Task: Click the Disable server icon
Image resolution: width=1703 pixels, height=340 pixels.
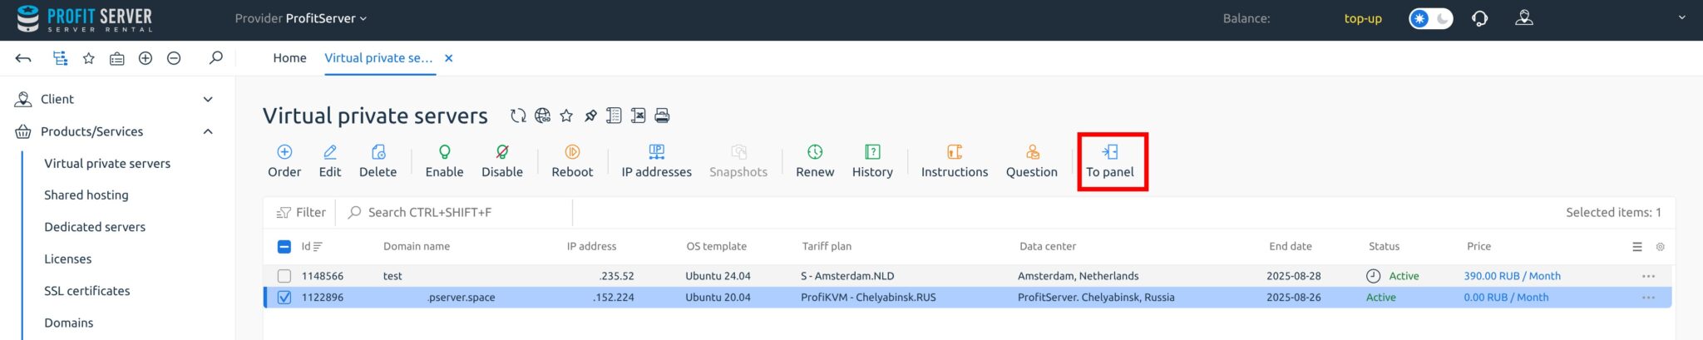Action: coord(501,152)
